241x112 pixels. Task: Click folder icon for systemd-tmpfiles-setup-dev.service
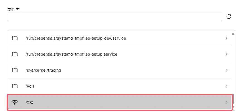pos(15,38)
